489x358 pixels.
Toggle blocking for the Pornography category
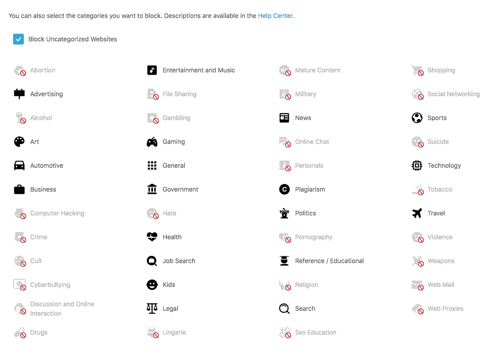point(284,237)
